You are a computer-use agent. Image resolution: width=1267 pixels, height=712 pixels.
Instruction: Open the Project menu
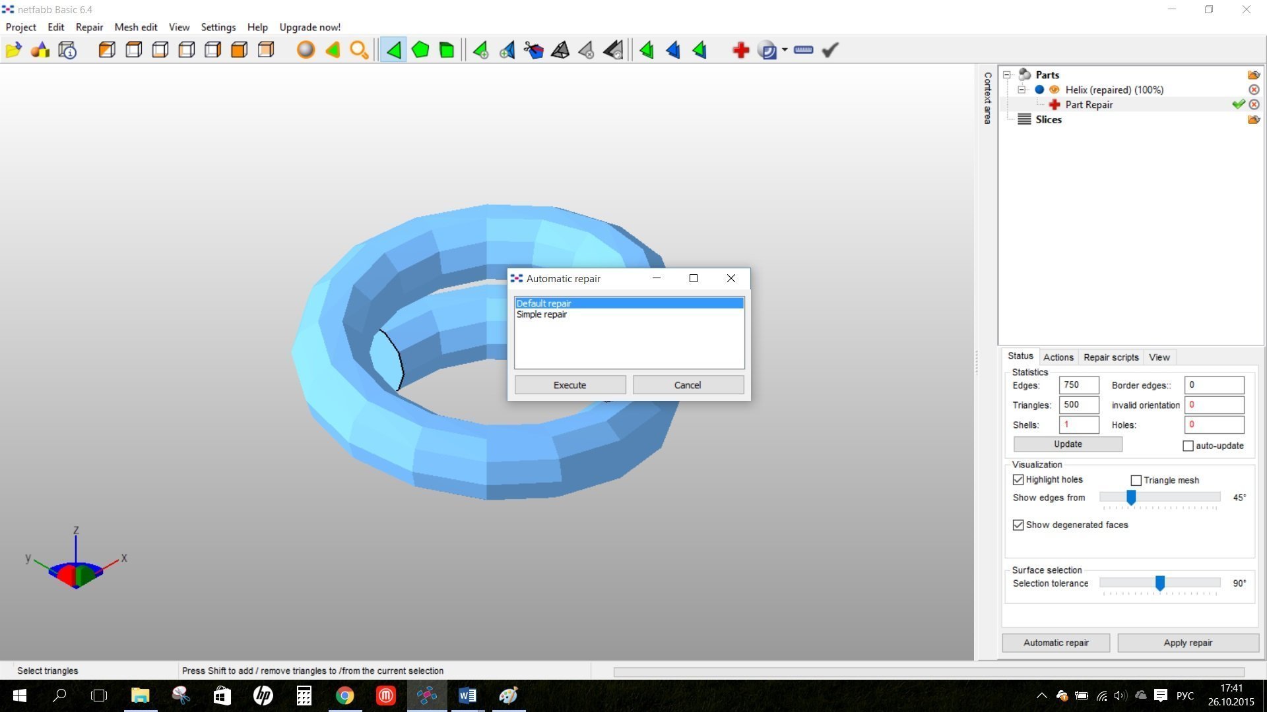pos(20,27)
